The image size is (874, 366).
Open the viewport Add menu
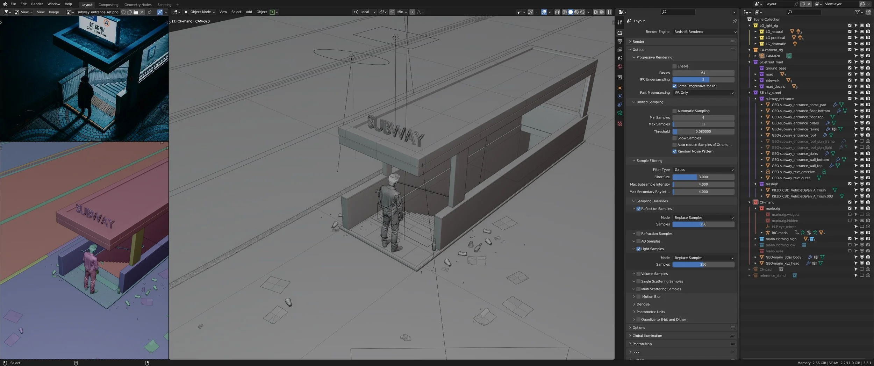(x=249, y=12)
